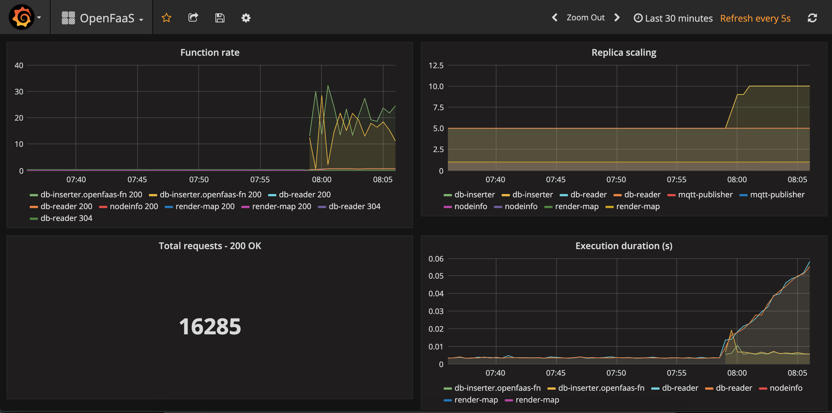Open Execution duration (s) panel title menu
This screenshot has width=832, height=413.
pos(624,246)
